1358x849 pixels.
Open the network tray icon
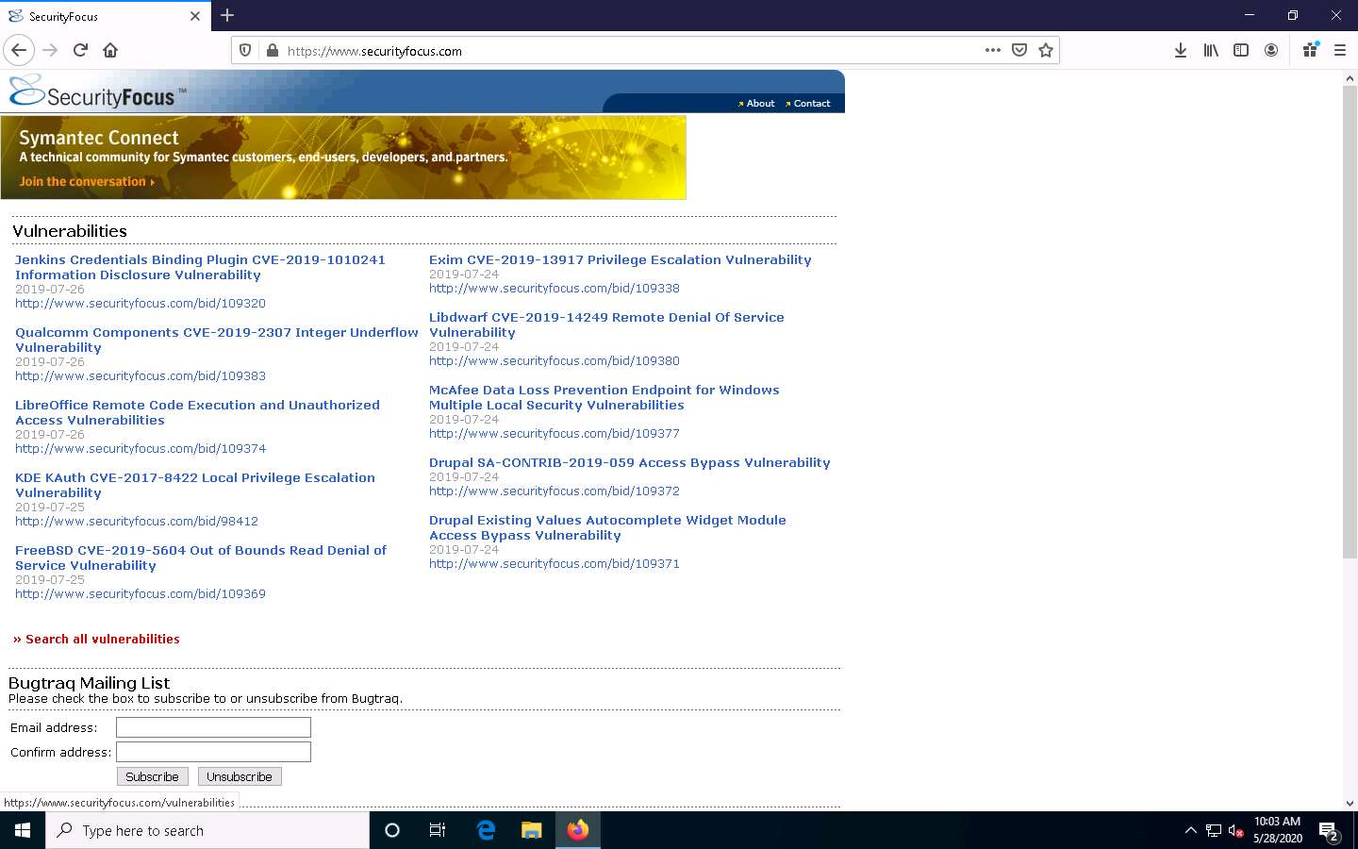tap(1214, 830)
